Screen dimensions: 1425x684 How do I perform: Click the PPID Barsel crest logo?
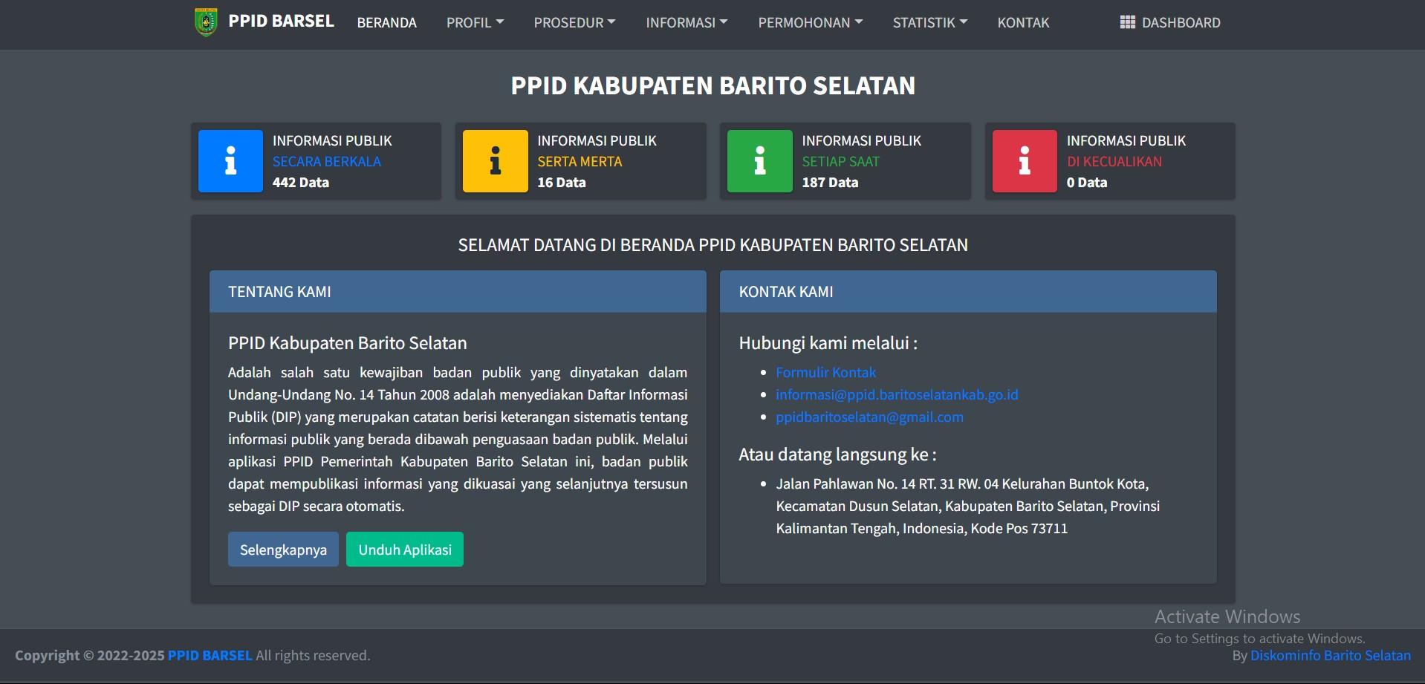point(206,22)
